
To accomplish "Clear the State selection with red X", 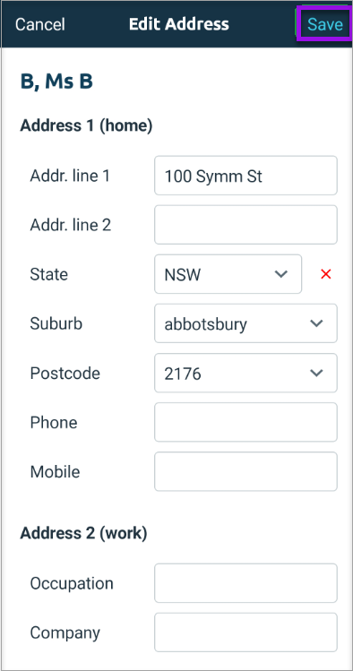I will (x=325, y=274).
